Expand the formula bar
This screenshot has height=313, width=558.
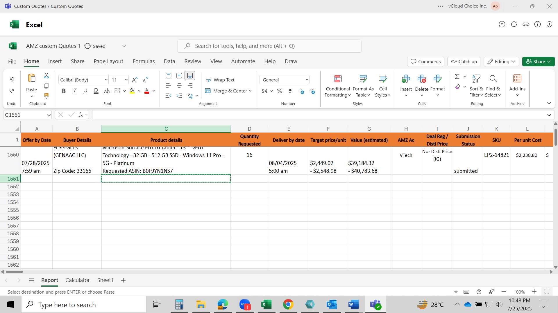pyautogui.click(x=549, y=115)
